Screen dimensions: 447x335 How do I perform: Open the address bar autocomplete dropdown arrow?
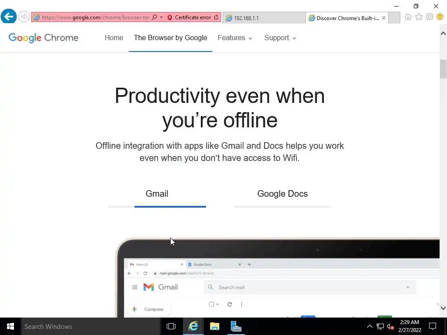click(x=162, y=17)
